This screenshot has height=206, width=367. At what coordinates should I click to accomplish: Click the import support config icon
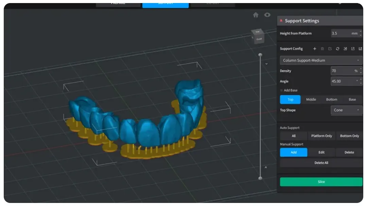(346, 49)
